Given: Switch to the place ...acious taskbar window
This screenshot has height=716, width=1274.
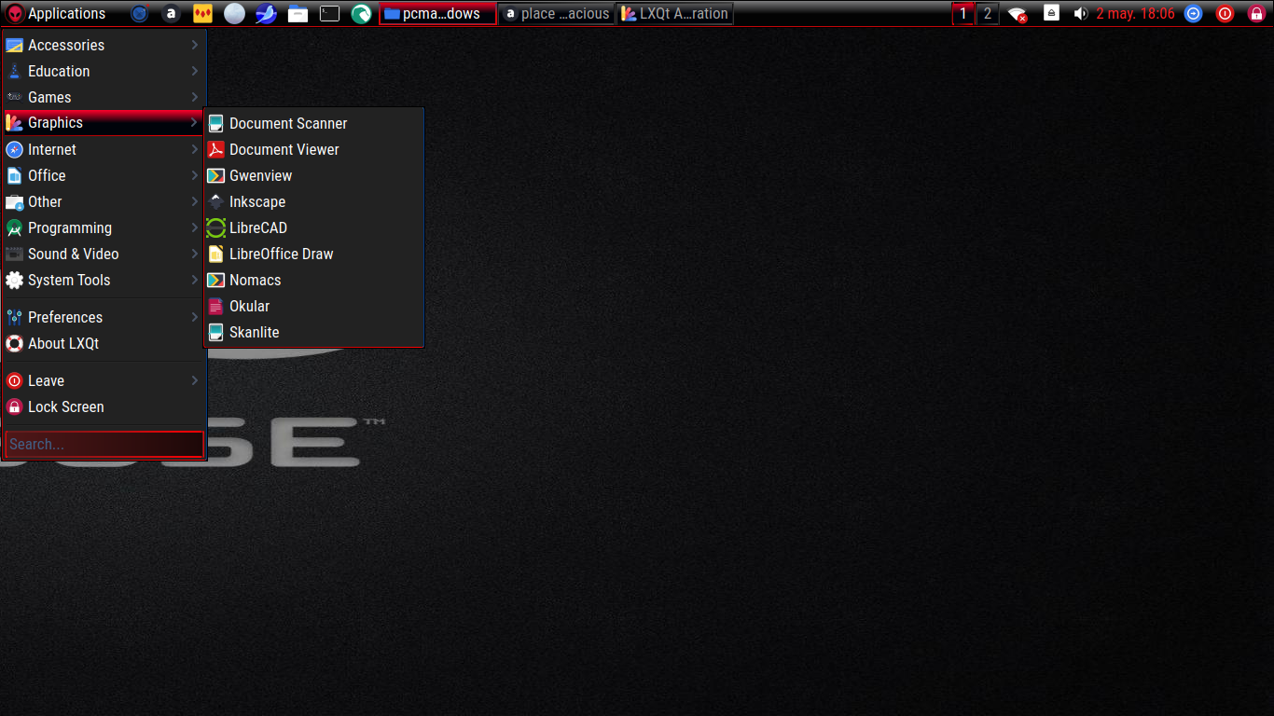Looking at the screenshot, I should [x=556, y=14].
